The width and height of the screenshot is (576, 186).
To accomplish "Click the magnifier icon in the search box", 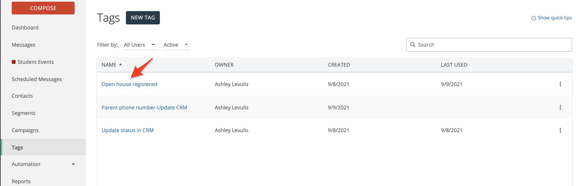I will [413, 45].
